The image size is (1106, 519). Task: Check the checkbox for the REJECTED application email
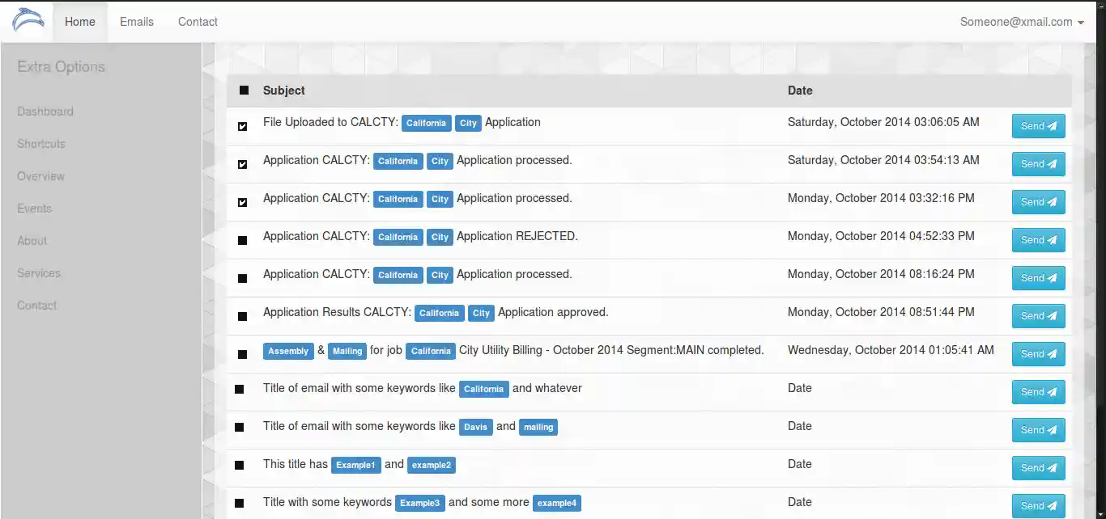[x=242, y=240]
